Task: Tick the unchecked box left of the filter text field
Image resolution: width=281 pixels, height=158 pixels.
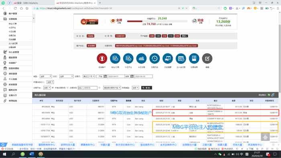Action: click(x=67, y=88)
